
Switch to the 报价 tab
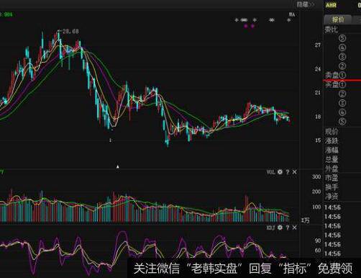click(338, 19)
